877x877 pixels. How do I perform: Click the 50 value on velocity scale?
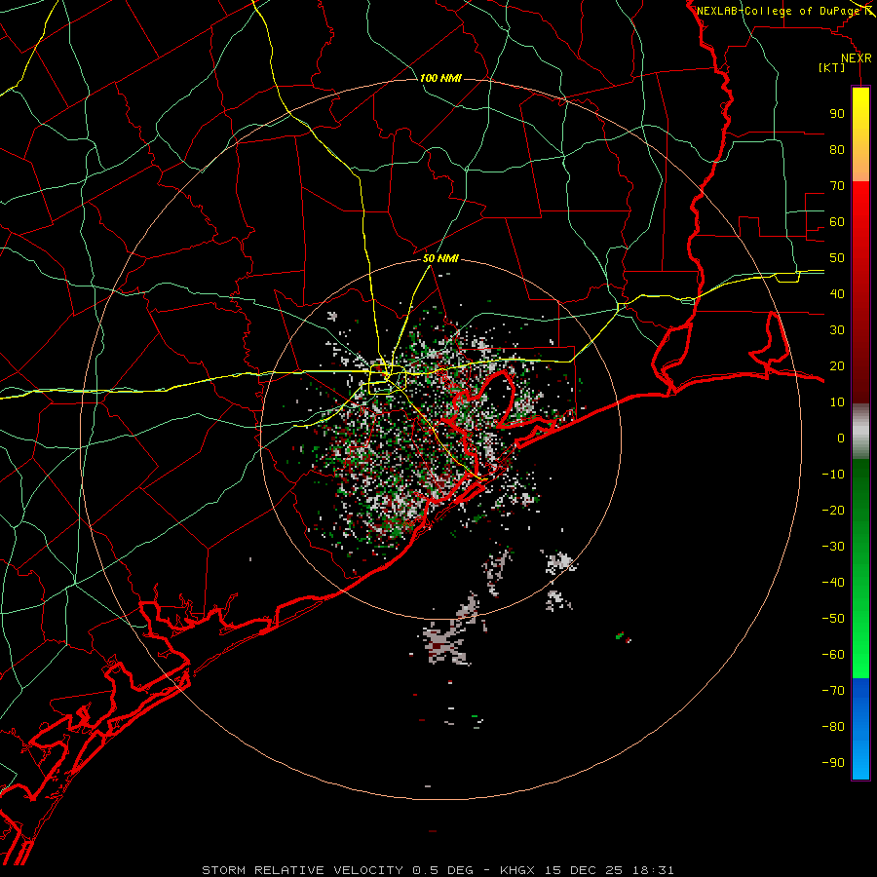point(837,258)
